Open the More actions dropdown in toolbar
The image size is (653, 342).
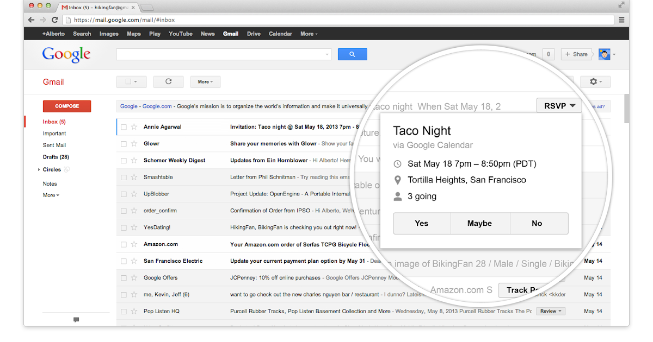coord(205,82)
